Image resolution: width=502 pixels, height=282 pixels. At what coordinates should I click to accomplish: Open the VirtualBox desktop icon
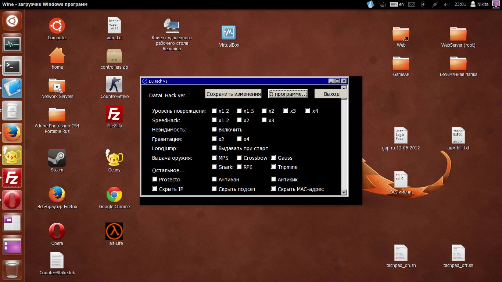tap(229, 33)
